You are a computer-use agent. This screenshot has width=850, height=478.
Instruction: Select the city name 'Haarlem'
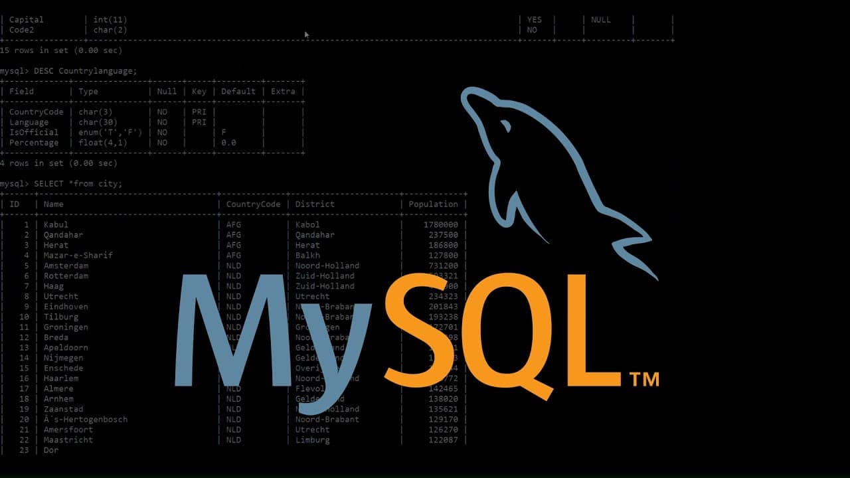coord(61,378)
